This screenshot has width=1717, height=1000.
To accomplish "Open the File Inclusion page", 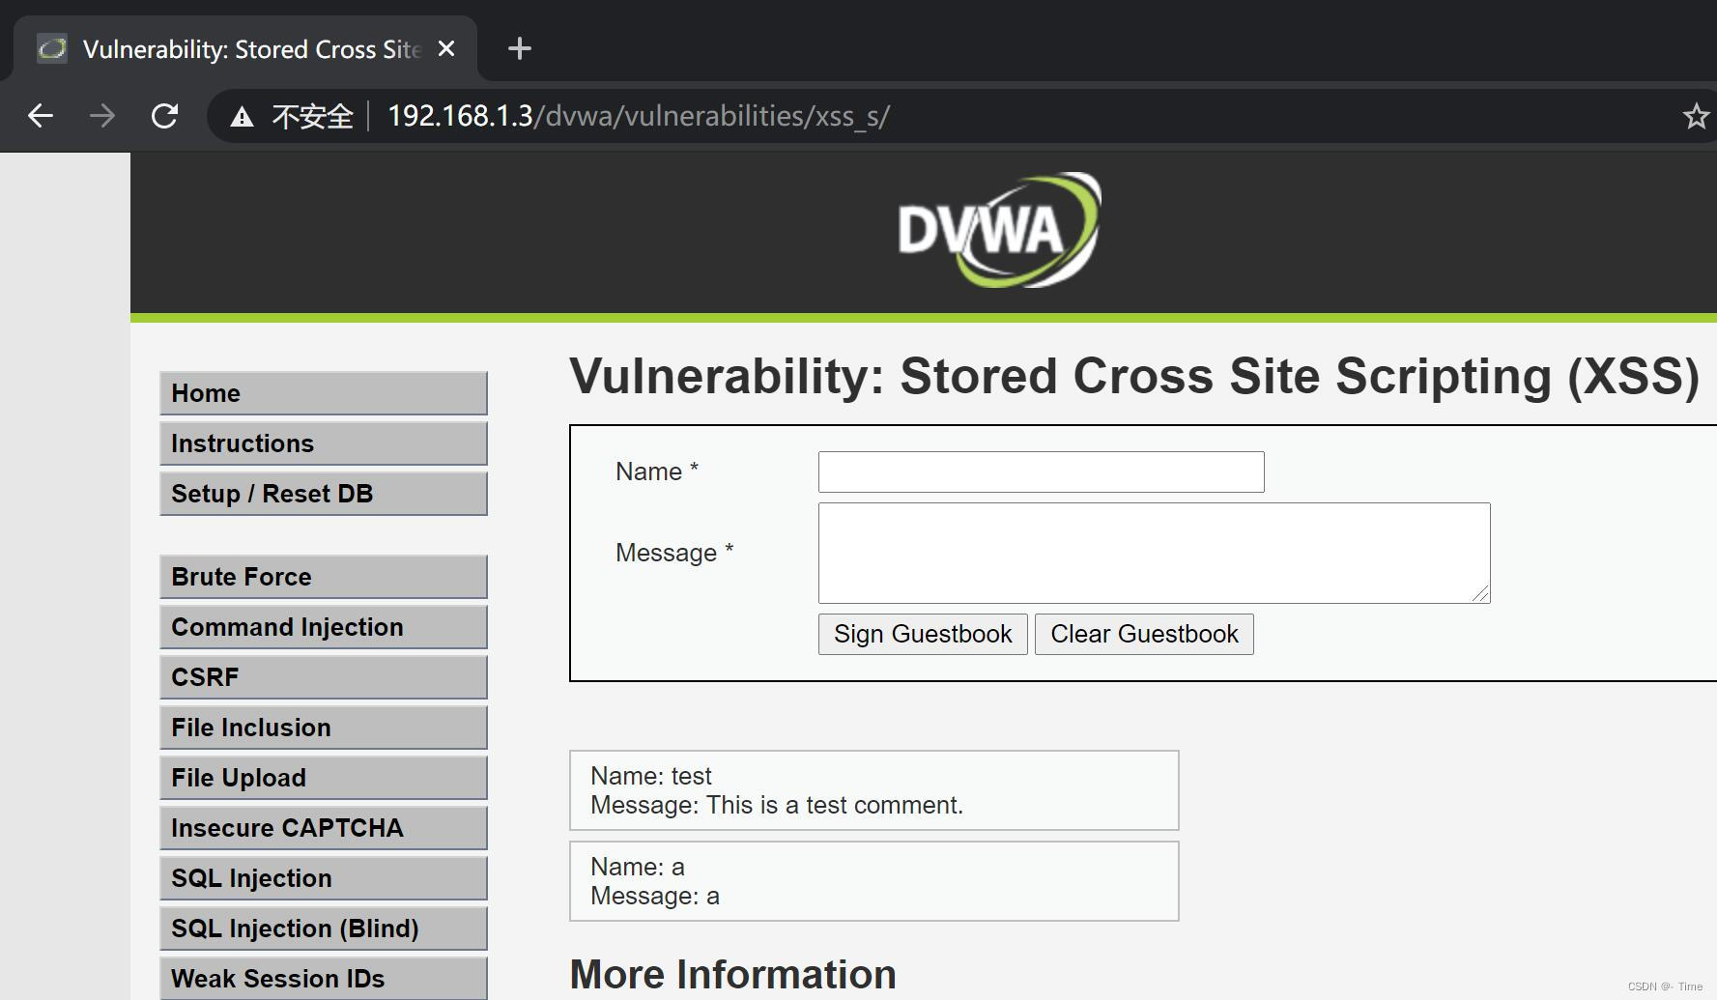I will click(x=324, y=728).
